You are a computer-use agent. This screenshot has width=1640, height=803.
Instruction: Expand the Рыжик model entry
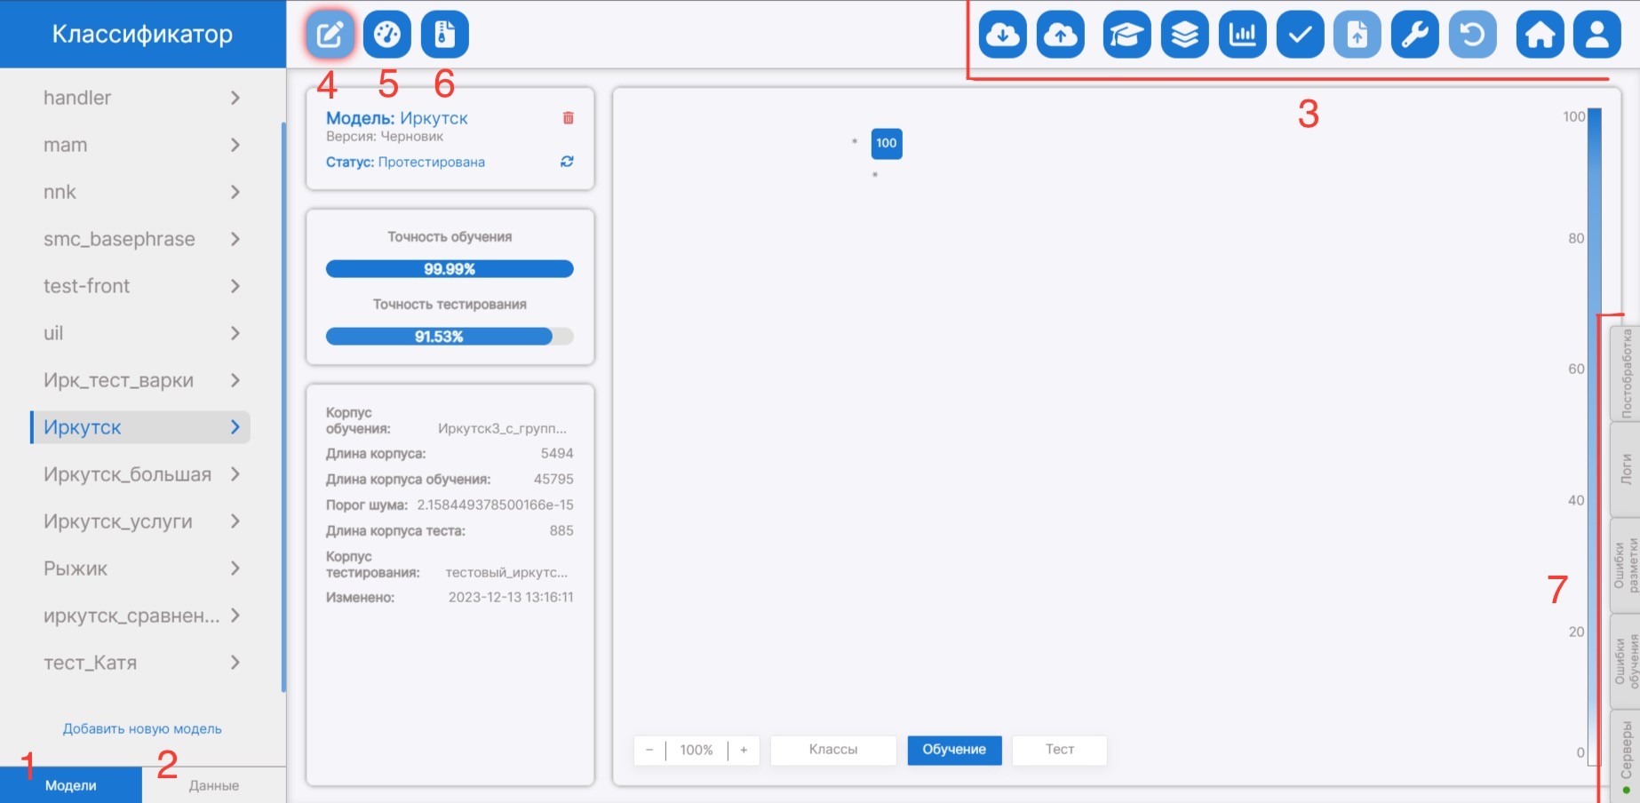[235, 568]
